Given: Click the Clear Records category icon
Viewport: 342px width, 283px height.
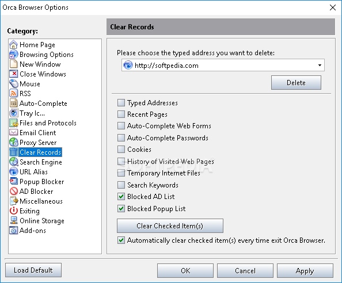Looking at the screenshot, I should 13,152.
